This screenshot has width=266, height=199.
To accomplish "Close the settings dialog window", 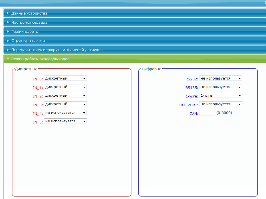I will pos(265,2).
